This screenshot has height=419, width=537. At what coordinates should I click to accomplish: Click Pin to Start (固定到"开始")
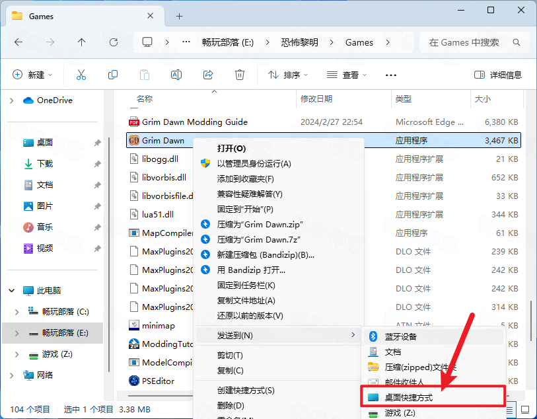click(x=279, y=209)
